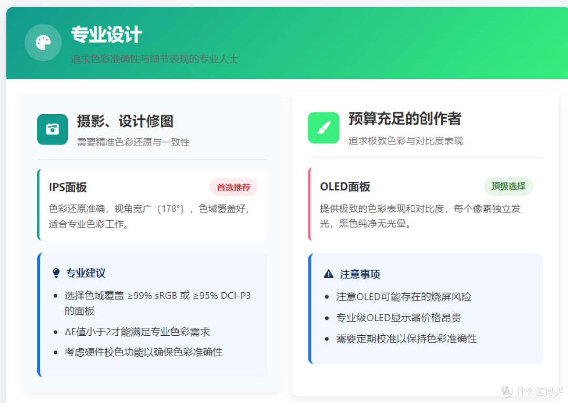Click the IPS面板 card title
The width and height of the screenshot is (568, 403).
pyautogui.click(x=68, y=188)
